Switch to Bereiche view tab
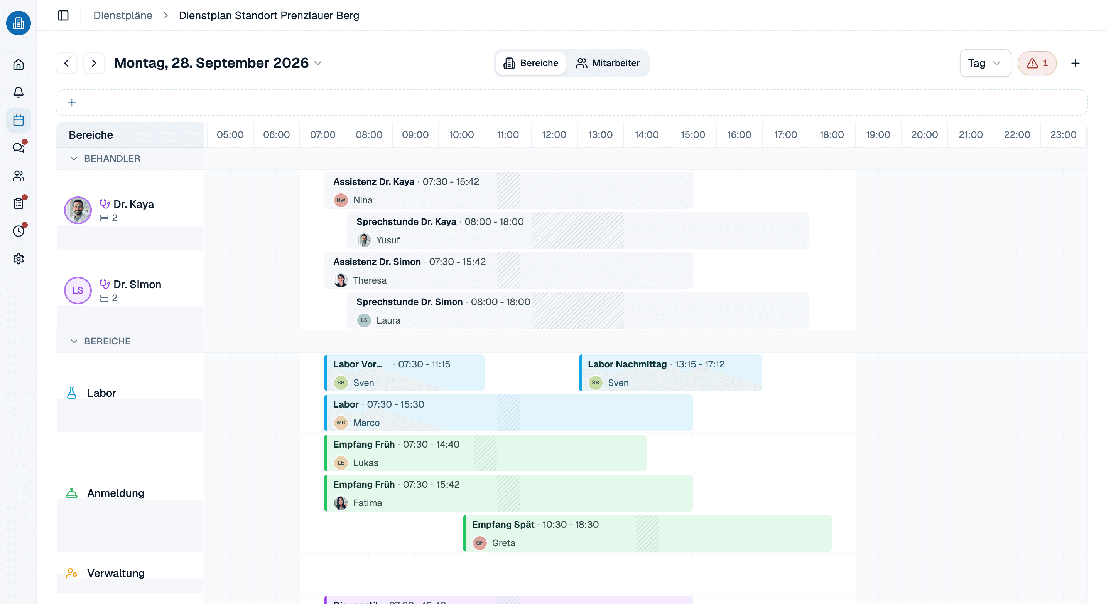Viewport: 1111px width, 604px height. click(x=530, y=63)
